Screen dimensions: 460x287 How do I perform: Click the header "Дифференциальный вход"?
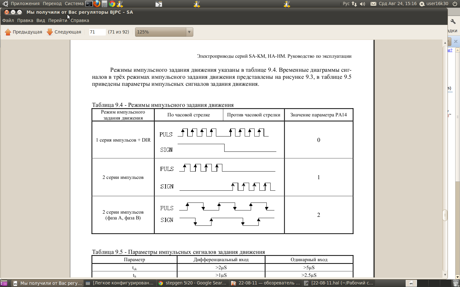click(221, 260)
